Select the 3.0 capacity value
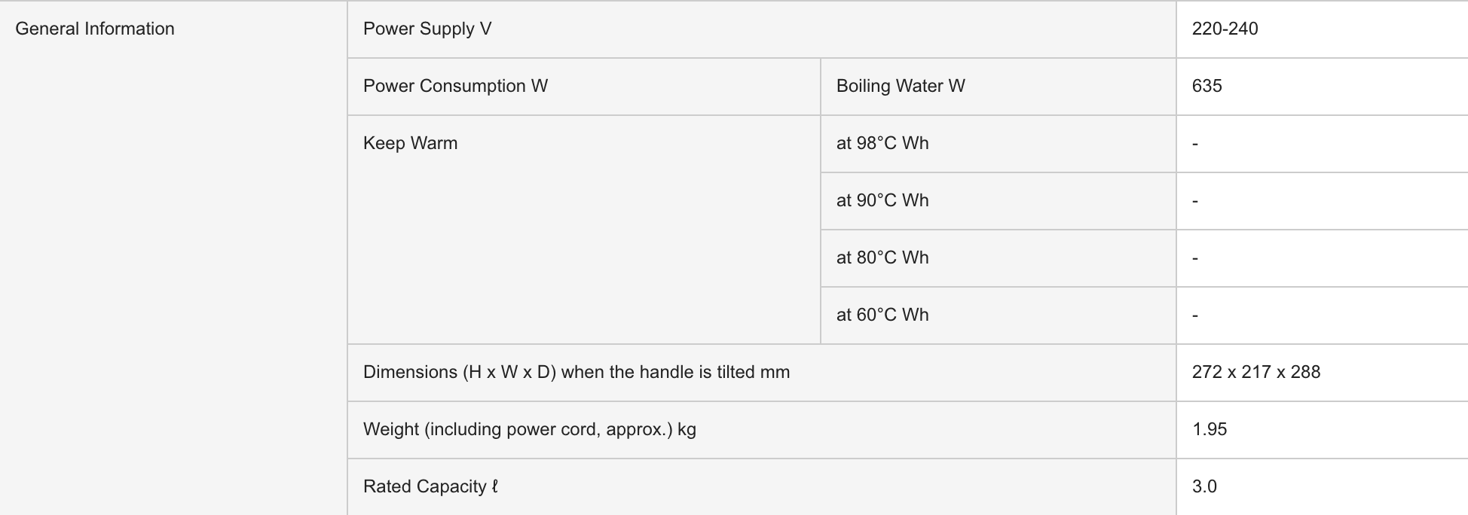 tap(1204, 486)
